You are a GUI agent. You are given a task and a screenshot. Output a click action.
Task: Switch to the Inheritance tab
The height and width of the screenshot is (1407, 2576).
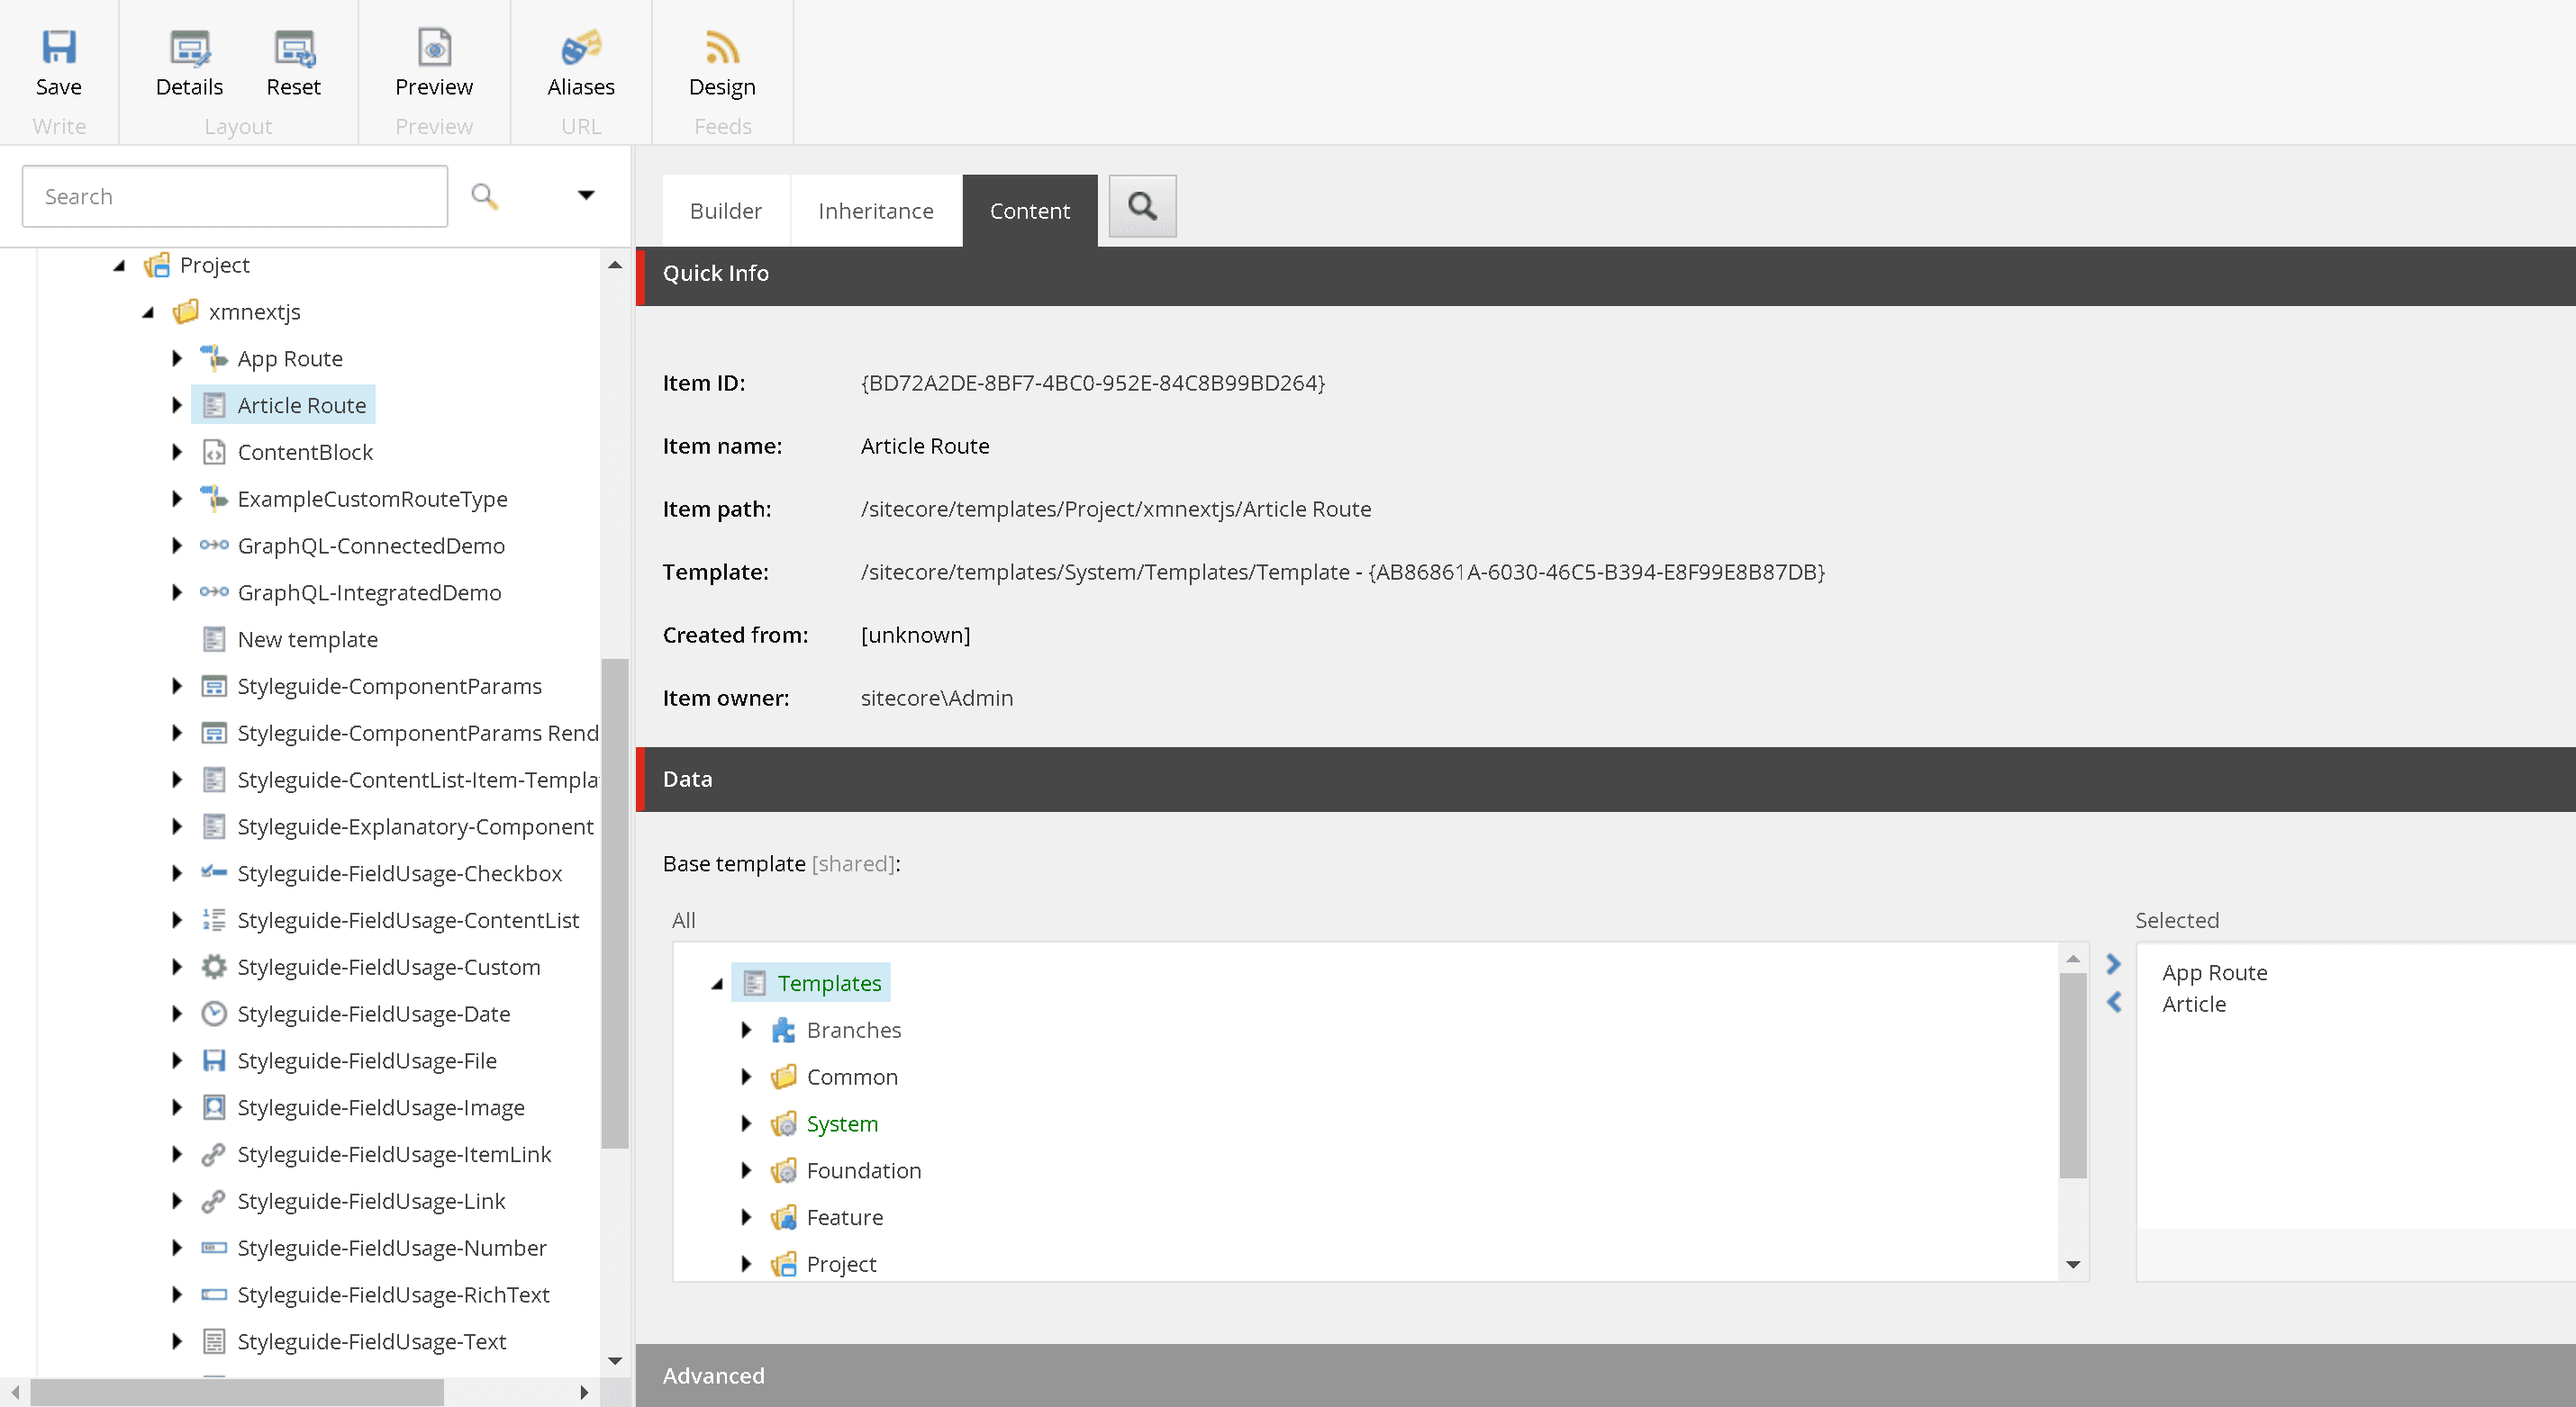click(x=875, y=211)
